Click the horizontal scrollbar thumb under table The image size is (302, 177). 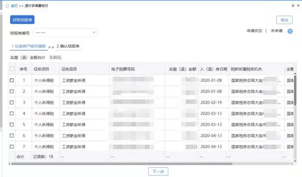tap(122, 164)
